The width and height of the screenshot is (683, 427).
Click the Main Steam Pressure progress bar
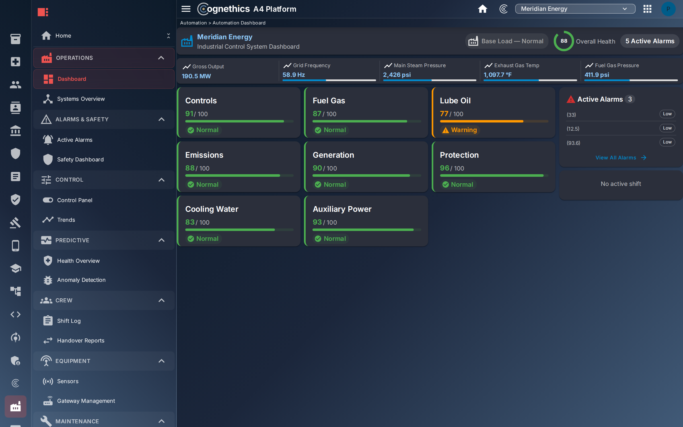[429, 80]
